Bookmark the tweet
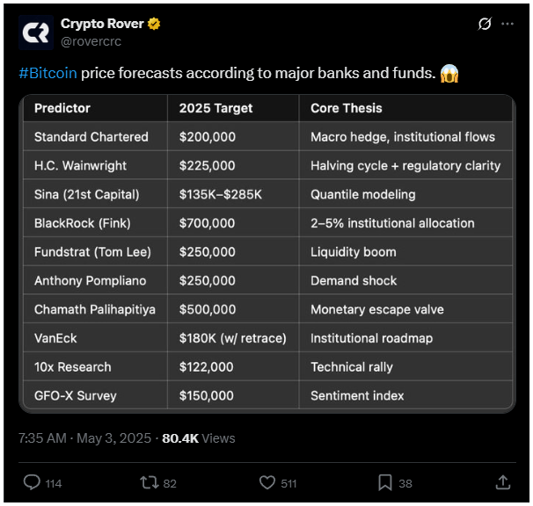This screenshot has height=506, width=533. pyautogui.click(x=385, y=482)
